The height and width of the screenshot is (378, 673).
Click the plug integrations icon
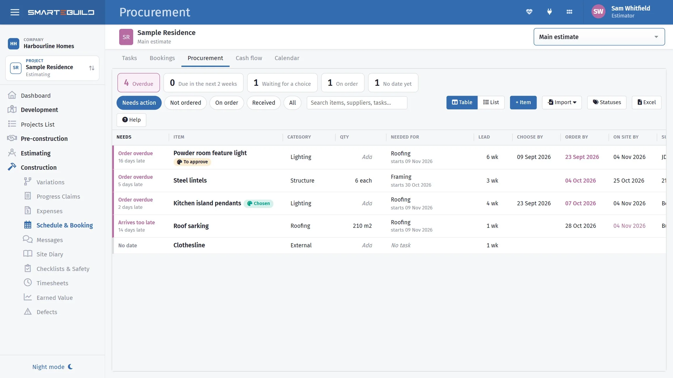click(x=549, y=12)
